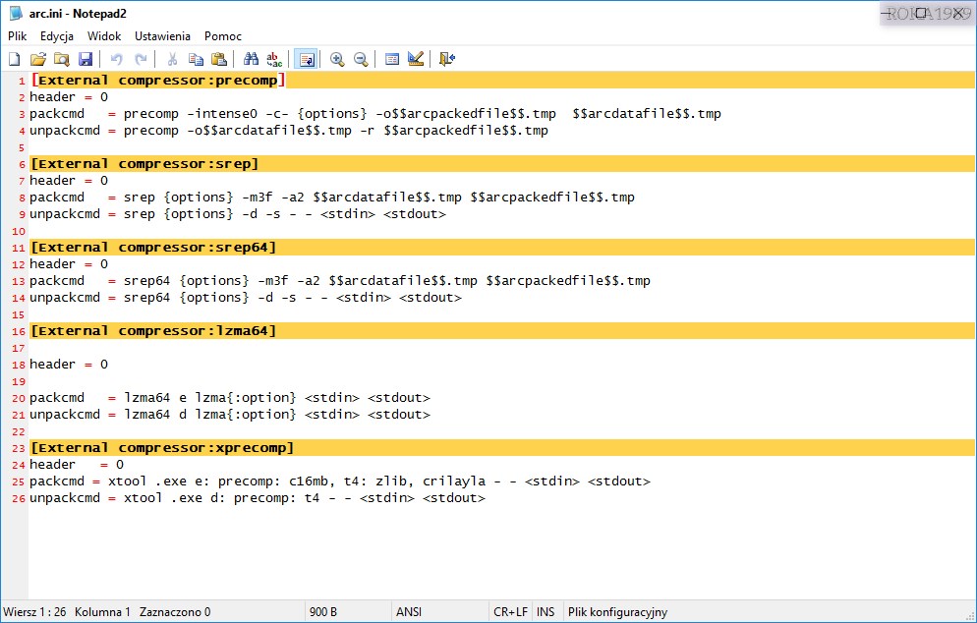Zoom in using the magnifier plus icon
Image resolution: width=977 pixels, height=623 pixels.
click(337, 59)
